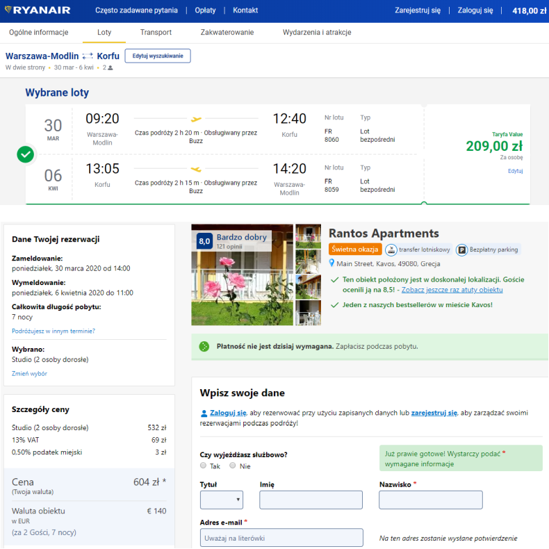This screenshot has width=549, height=549.
Task: Click the 13% VAT price row
Action: 89,440
